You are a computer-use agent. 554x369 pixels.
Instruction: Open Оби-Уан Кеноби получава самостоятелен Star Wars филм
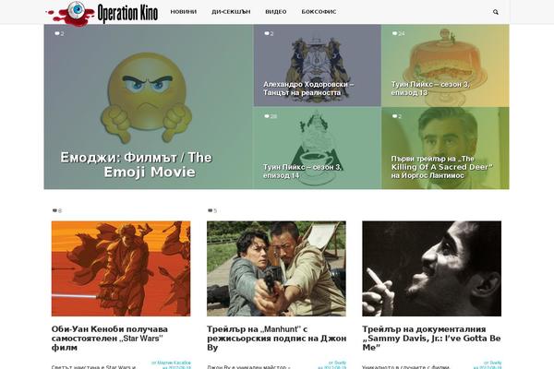[110, 339]
